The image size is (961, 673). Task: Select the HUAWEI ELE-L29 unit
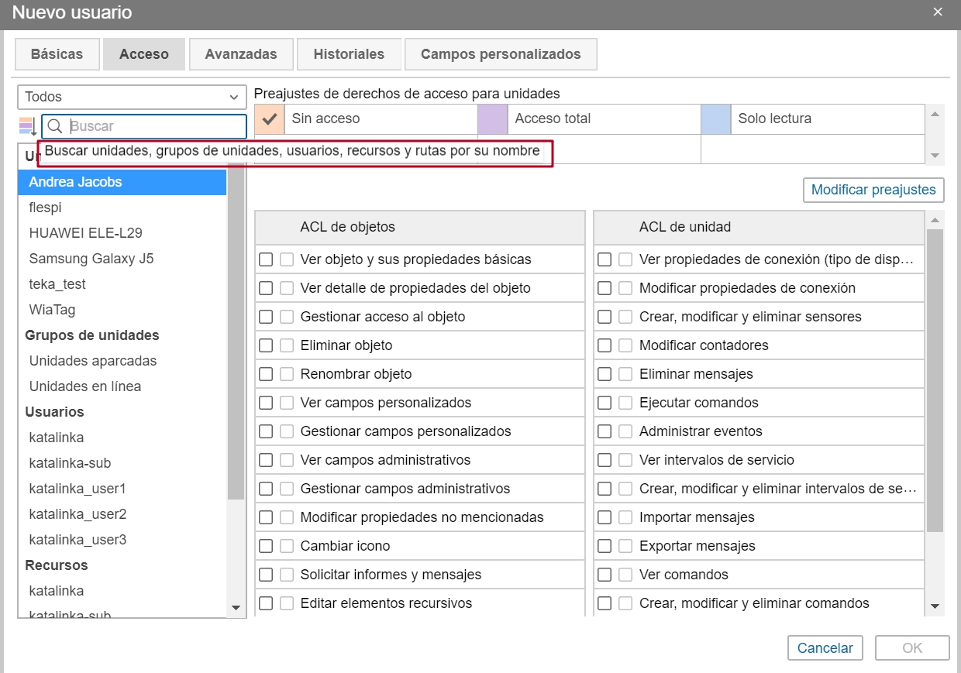(85, 233)
